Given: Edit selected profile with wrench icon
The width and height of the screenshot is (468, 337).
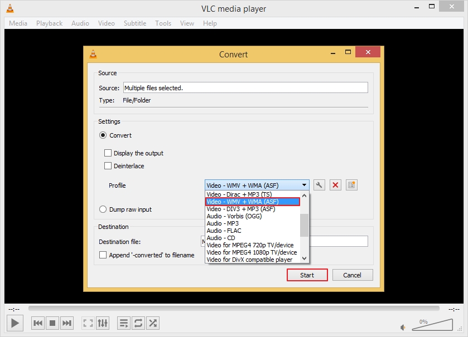Looking at the screenshot, I should (x=319, y=185).
